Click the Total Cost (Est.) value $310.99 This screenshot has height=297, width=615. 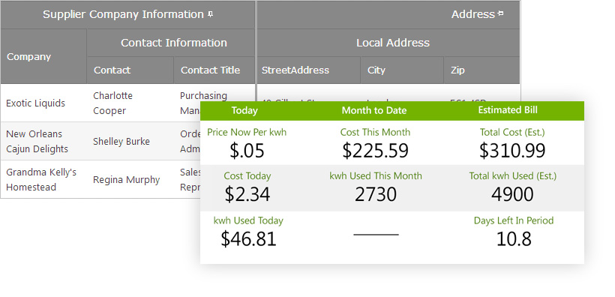[512, 150]
